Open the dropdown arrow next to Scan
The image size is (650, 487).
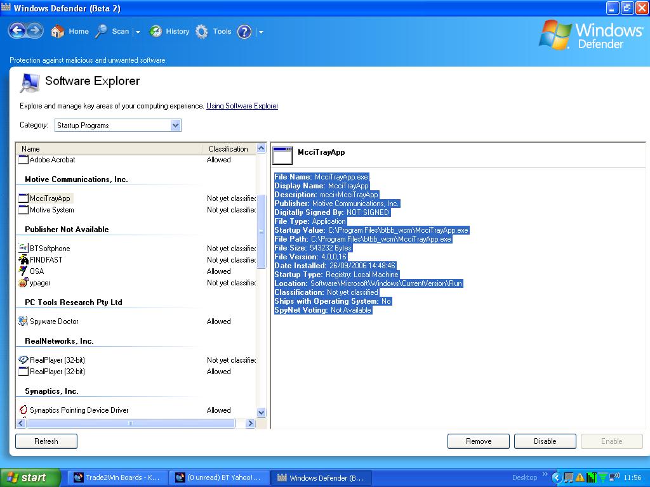click(x=138, y=32)
